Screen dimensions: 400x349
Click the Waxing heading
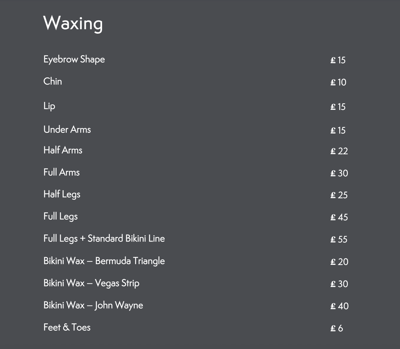coord(73,23)
